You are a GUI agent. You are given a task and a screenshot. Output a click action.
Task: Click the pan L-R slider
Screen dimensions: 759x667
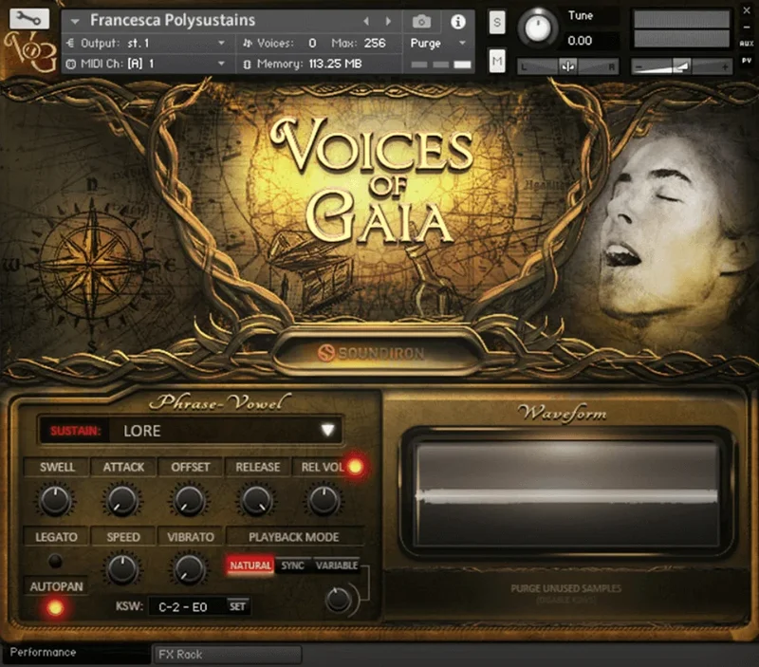coord(567,66)
